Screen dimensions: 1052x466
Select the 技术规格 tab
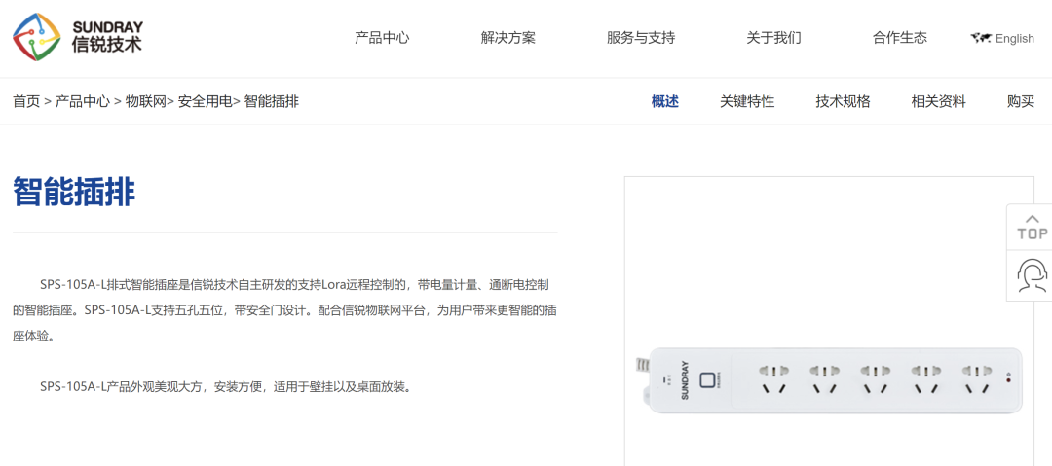843,102
